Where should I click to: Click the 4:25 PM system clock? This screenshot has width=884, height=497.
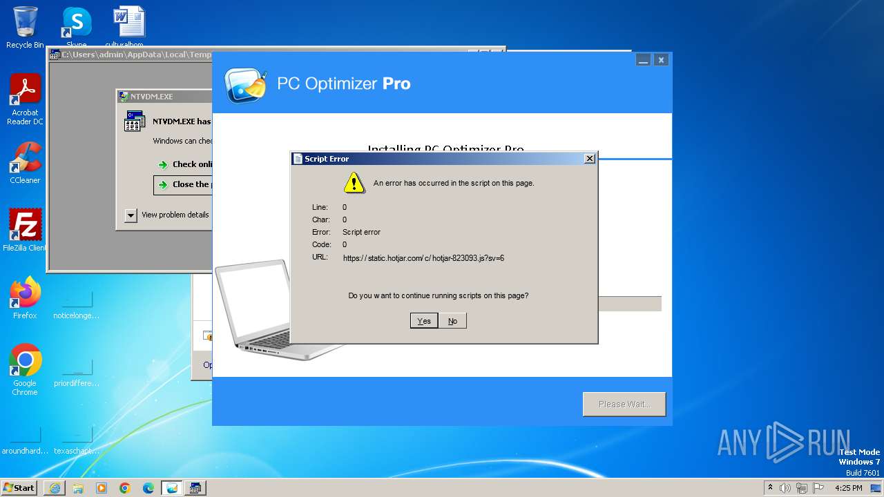pos(848,488)
